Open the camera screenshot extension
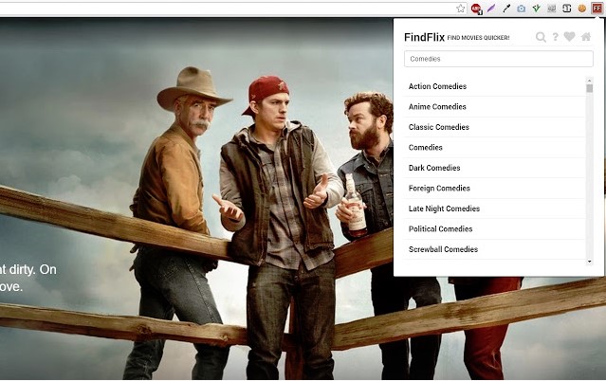 [x=522, y=9]
